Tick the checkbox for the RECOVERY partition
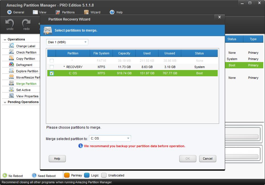 pyautogui.click(x=52, y=67)
